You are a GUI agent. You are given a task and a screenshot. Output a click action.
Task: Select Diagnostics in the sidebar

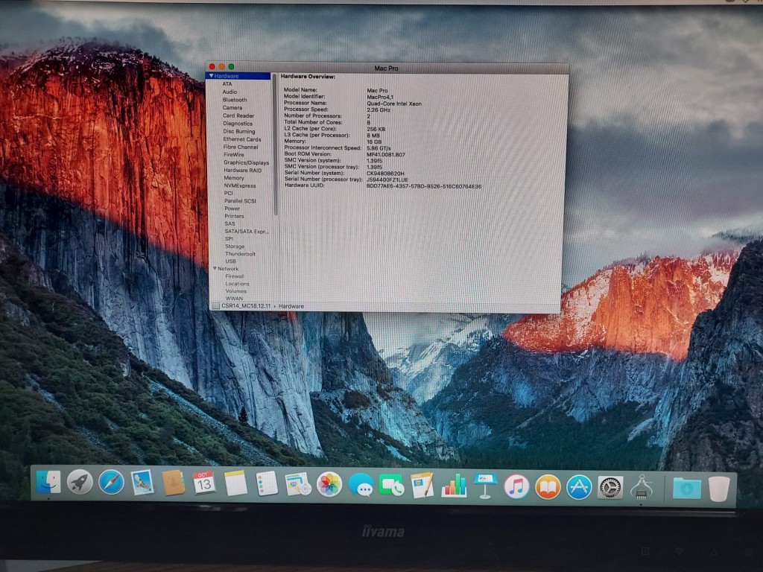[238, 124]
